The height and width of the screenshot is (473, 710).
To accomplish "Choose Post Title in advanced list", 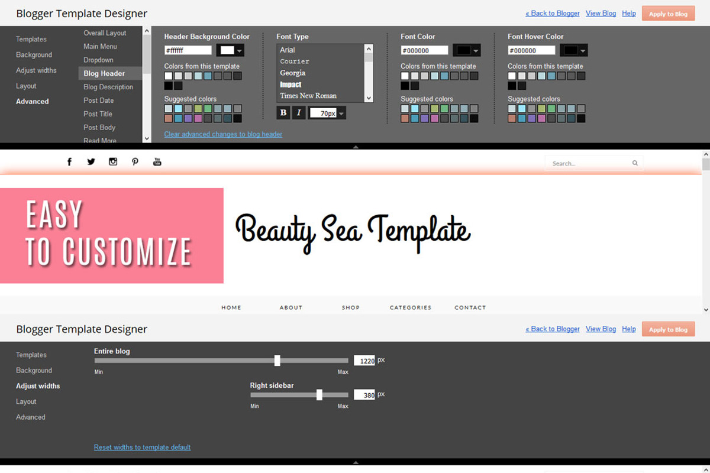I will pos(98,114).
